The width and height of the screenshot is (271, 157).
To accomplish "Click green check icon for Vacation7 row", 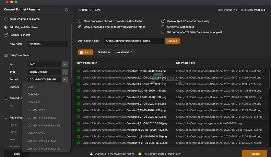I will [x=78, y=110].
